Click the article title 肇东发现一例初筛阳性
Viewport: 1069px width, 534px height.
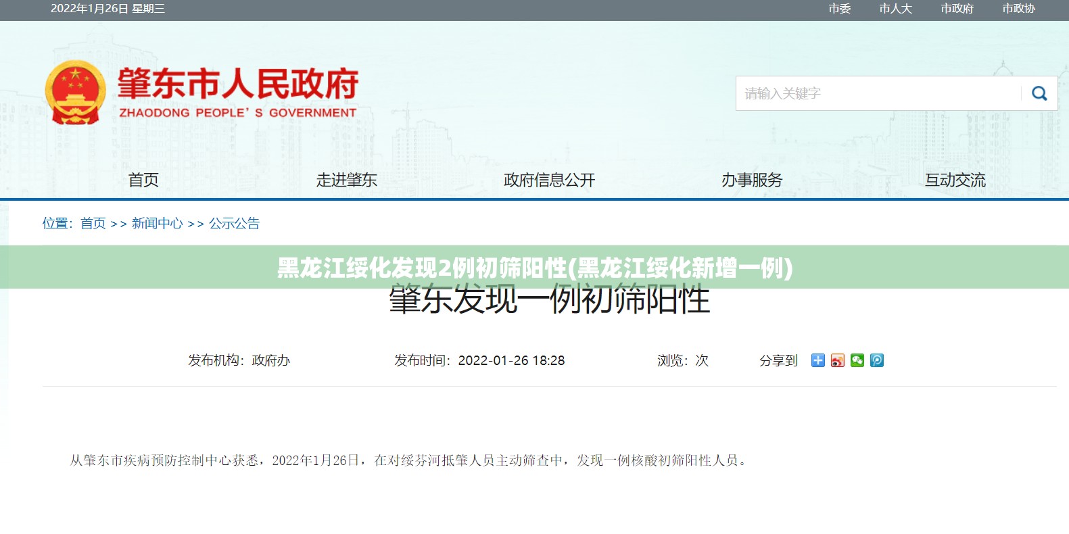(x=549, y=300)
